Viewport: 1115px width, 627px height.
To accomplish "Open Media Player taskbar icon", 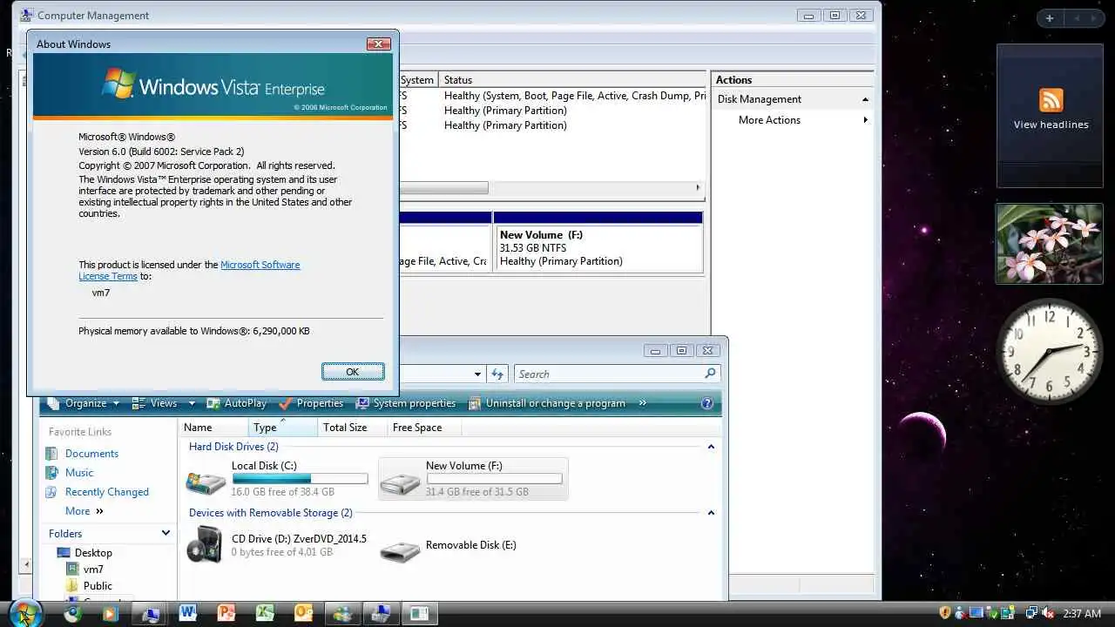I will [109, 614].
